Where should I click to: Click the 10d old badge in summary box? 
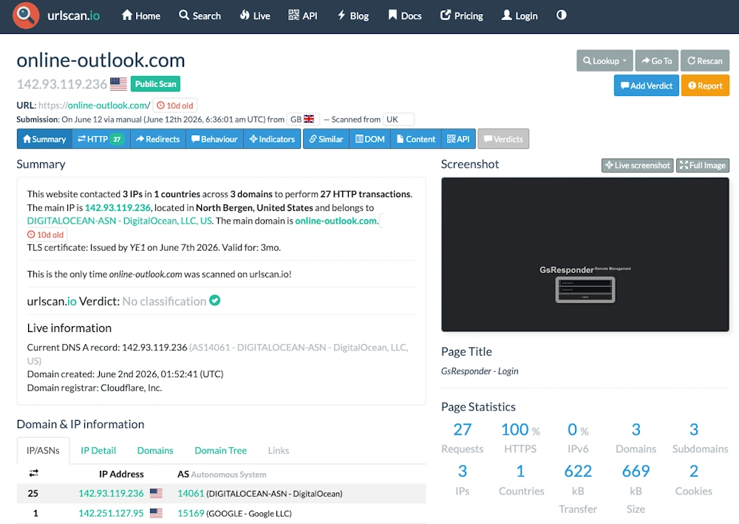point(46,235)
